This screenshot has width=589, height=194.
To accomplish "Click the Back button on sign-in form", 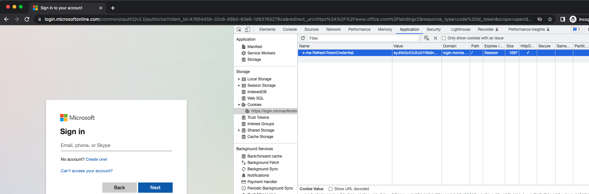I will tap(120, 188).
